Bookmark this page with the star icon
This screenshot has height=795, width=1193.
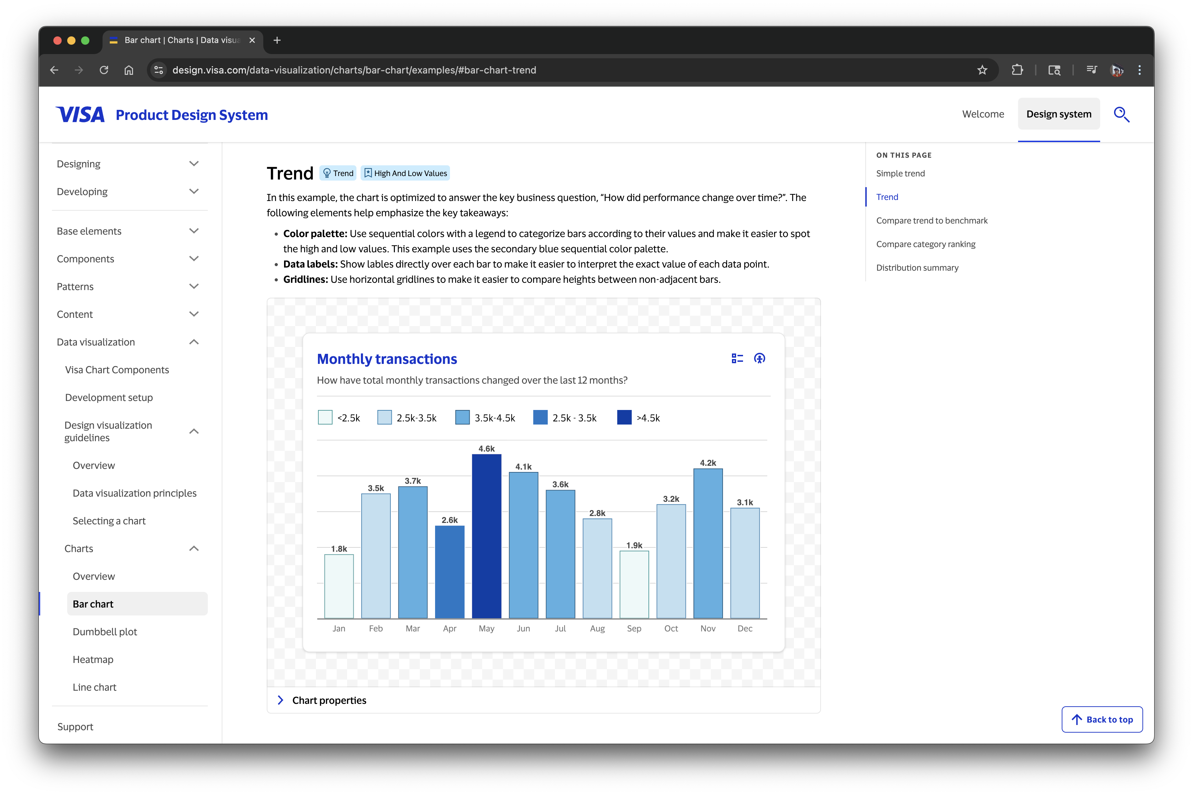(982, 70)
